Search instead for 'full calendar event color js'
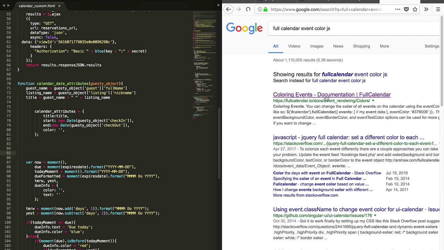Image resolution: width=444 pixels, height=250 pixels. [339, 81]
